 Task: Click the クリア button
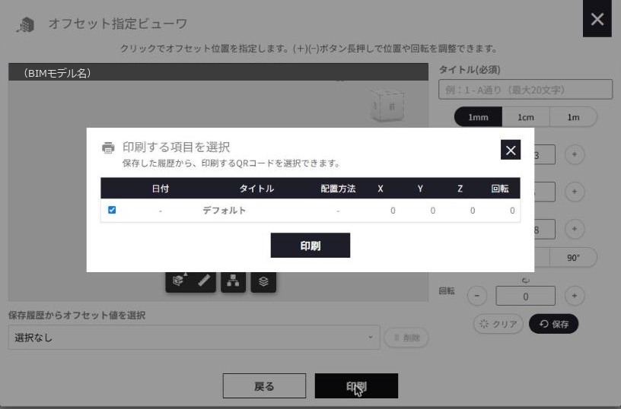(x=498, y=324)
